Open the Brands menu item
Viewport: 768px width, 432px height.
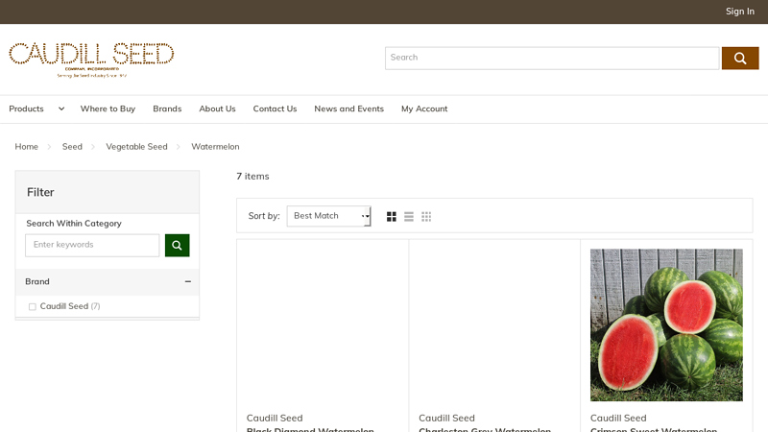(167, 109)
